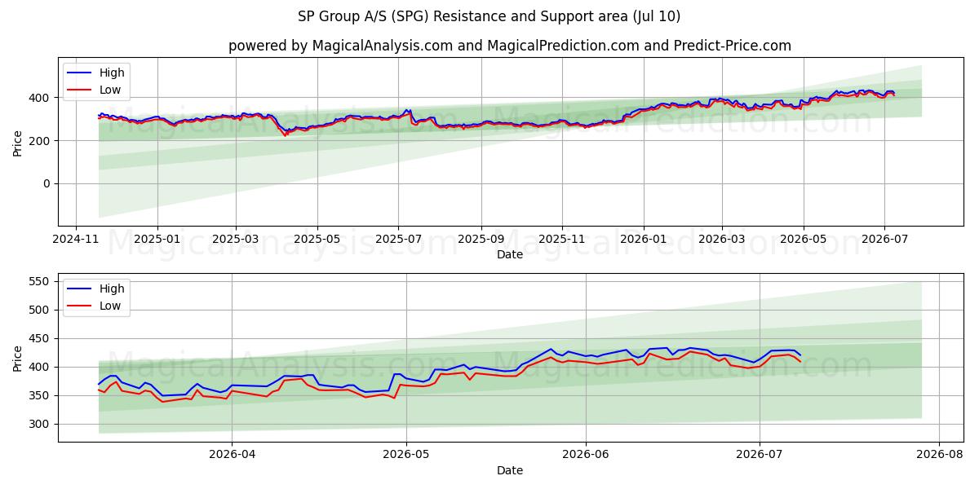Click the '2025-09' tick label

[x=481, y=240]
